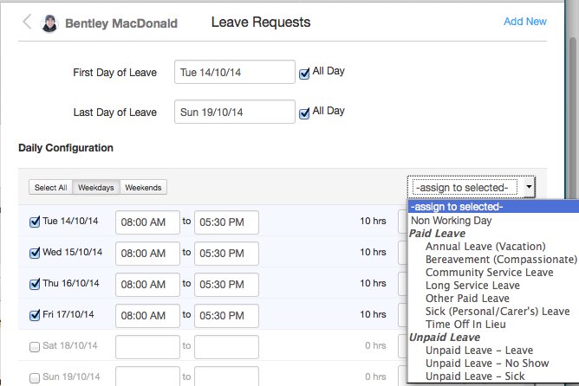The width and height of the screenshot is (579, 386).
Task: Uncheck the Thu 16/10/14 day checkbox
Action: (x=35, y=285)
